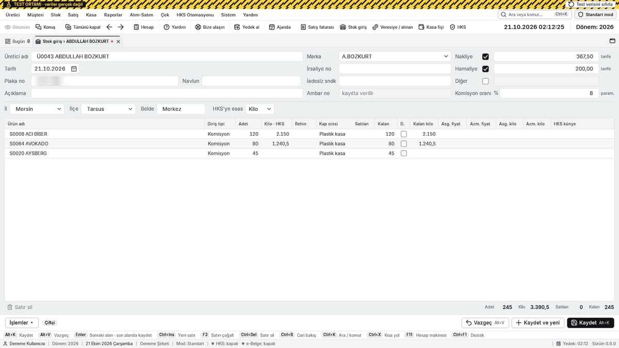Open the Konuş chat toolbar icon
Screen dimensions: 619x348
tap(45, 27)
